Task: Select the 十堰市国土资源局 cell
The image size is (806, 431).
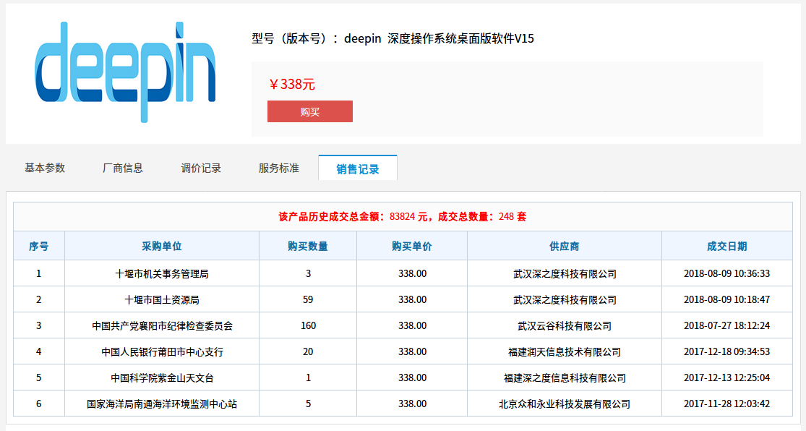Action: [162, 300]
